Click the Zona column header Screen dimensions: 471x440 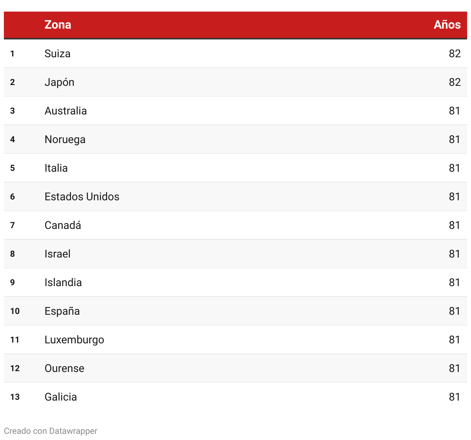tap(58, 25)
